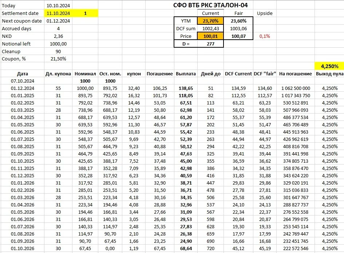This screenshot has height=253, width=344.
Task: Click the date cell 01.07.2026
Action: tap(23, 226)
